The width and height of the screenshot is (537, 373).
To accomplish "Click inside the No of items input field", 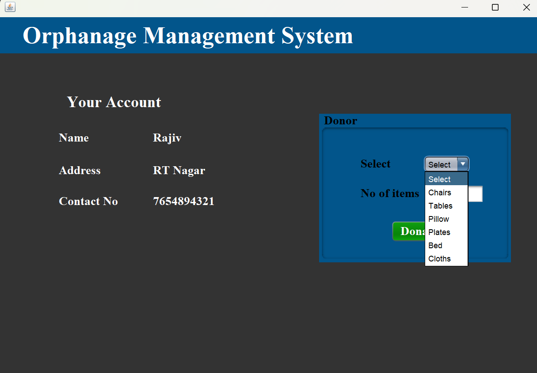I will [x=476, y=194].
